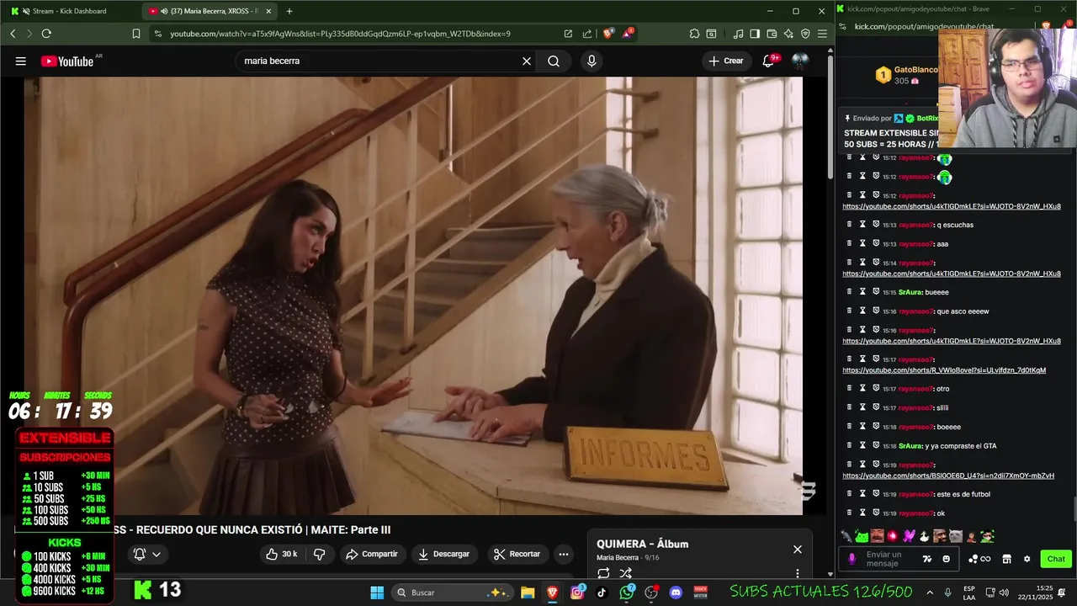Open Brave Wallet icon
1077x606 pixels.
pyautogui.click(x=772, y=34)
